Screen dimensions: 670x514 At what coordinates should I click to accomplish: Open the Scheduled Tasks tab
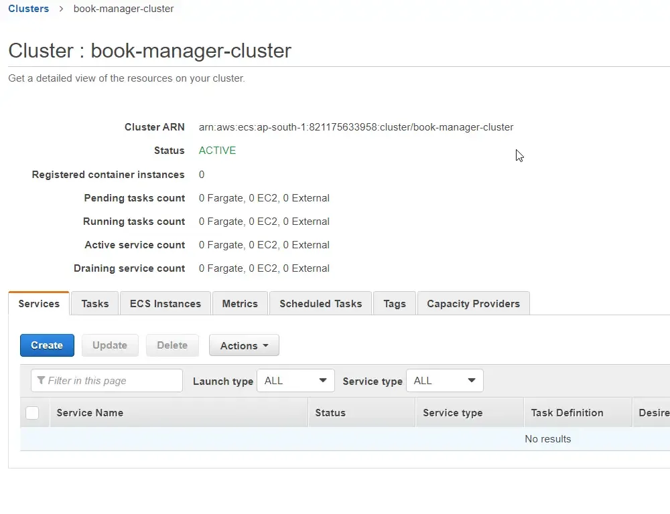pos(320,303)
